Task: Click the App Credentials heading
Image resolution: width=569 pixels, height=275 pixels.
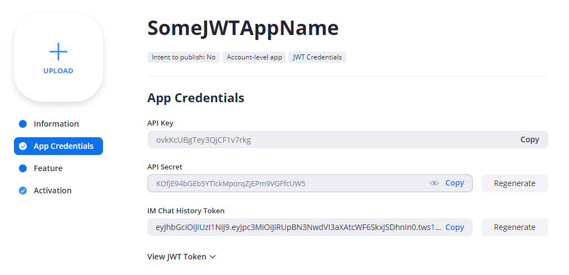Action: tap(195, 98)
